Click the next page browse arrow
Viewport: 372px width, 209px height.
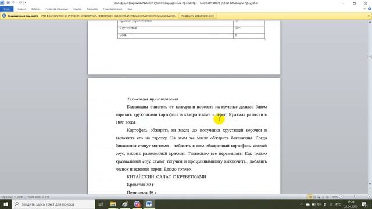click(x=370, y=192)
